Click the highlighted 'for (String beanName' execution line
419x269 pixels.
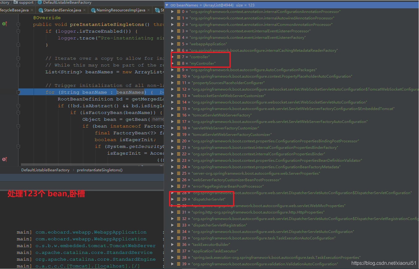click(91, 92)
